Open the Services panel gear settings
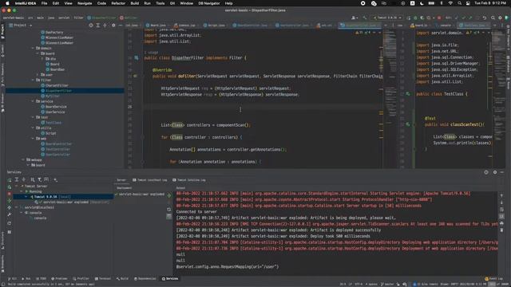 (495, 172)
